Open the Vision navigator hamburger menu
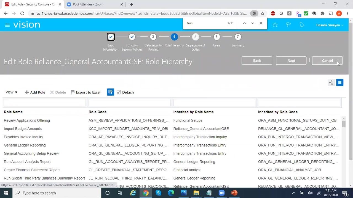This screenshot has height=198, width=353. (7, 25)
